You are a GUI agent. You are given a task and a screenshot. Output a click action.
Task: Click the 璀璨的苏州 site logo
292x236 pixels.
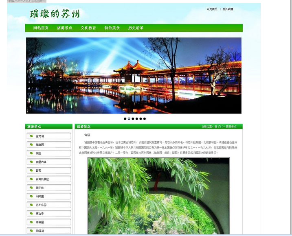pyautogui.click(x=55, y=14)
